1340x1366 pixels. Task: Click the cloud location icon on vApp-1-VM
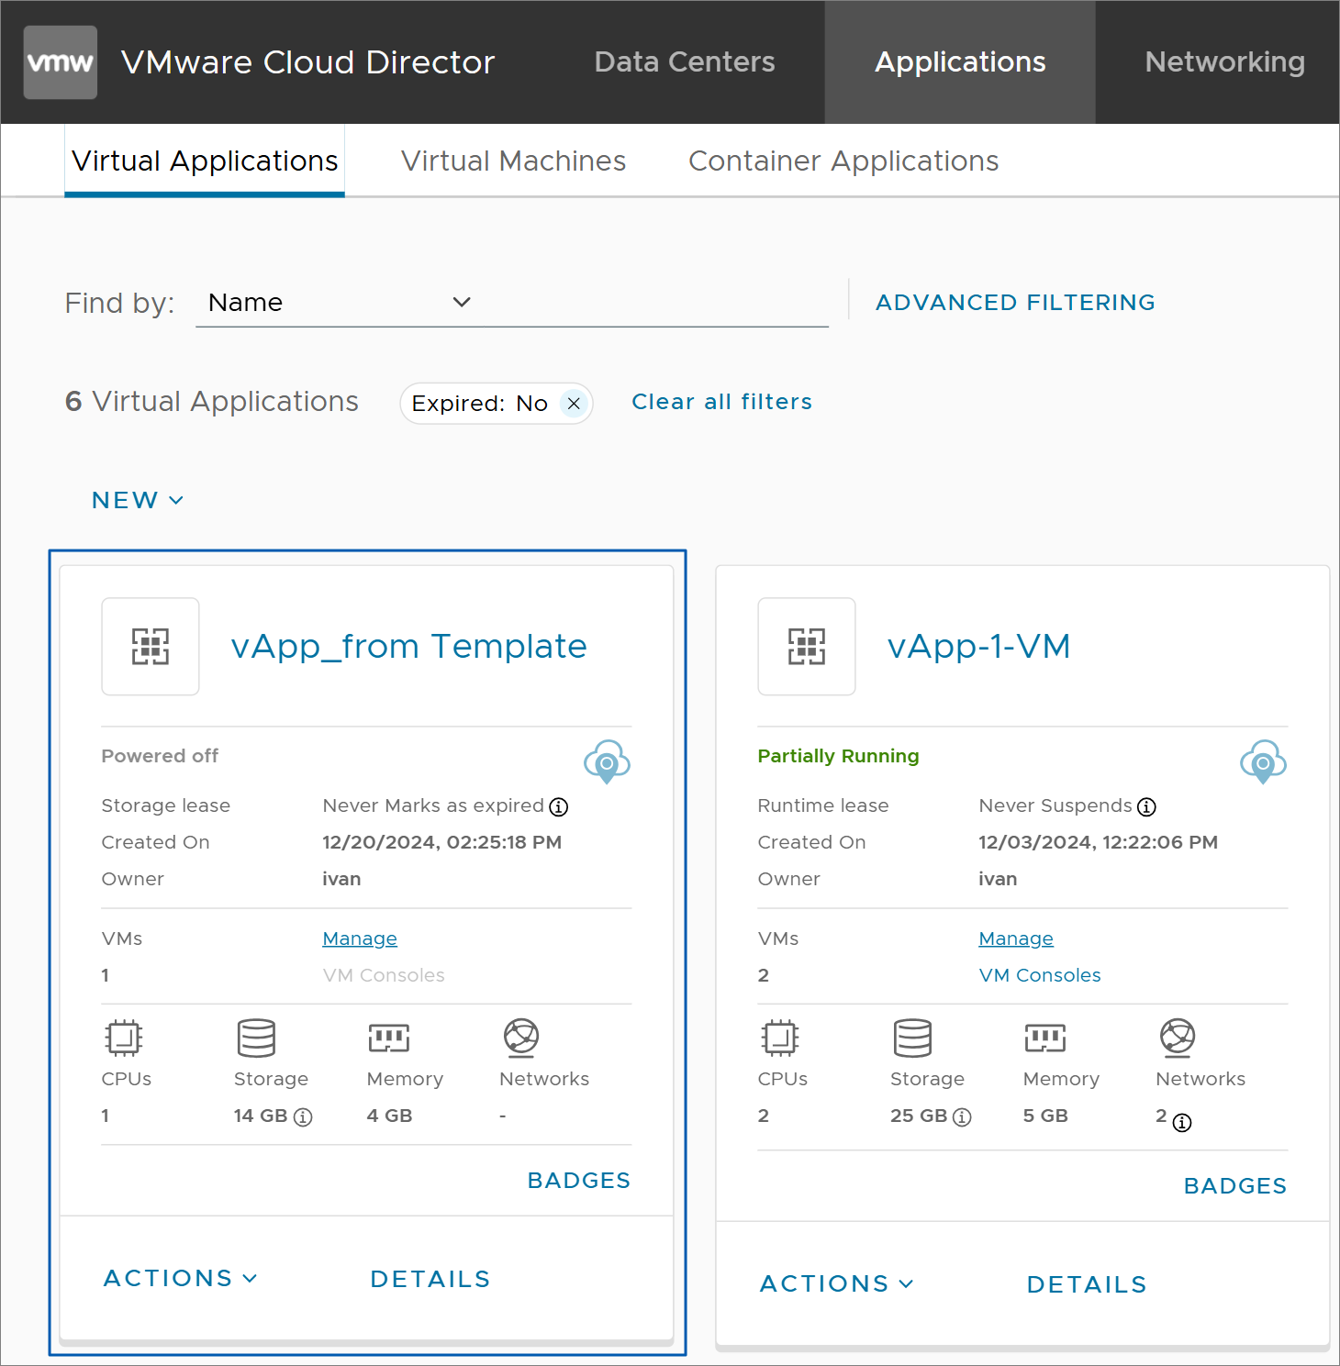(1263, 761)
